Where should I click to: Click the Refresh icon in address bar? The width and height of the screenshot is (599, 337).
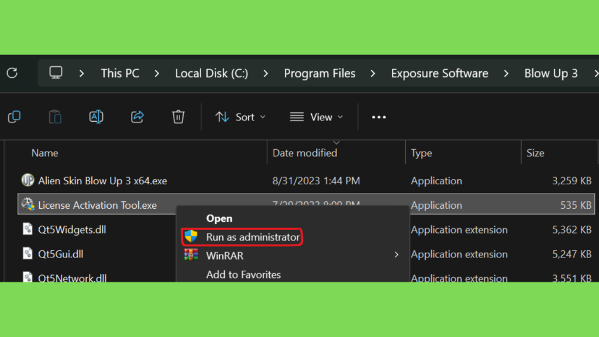click(x=12, y=73)
